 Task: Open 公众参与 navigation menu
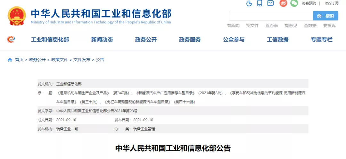(234, 40)
